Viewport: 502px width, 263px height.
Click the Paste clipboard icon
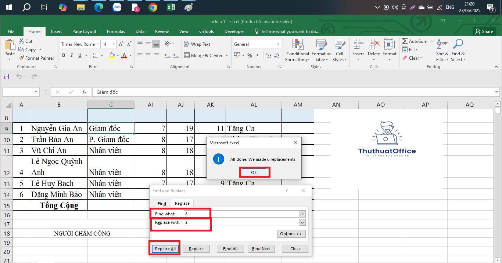click(10, 45)
